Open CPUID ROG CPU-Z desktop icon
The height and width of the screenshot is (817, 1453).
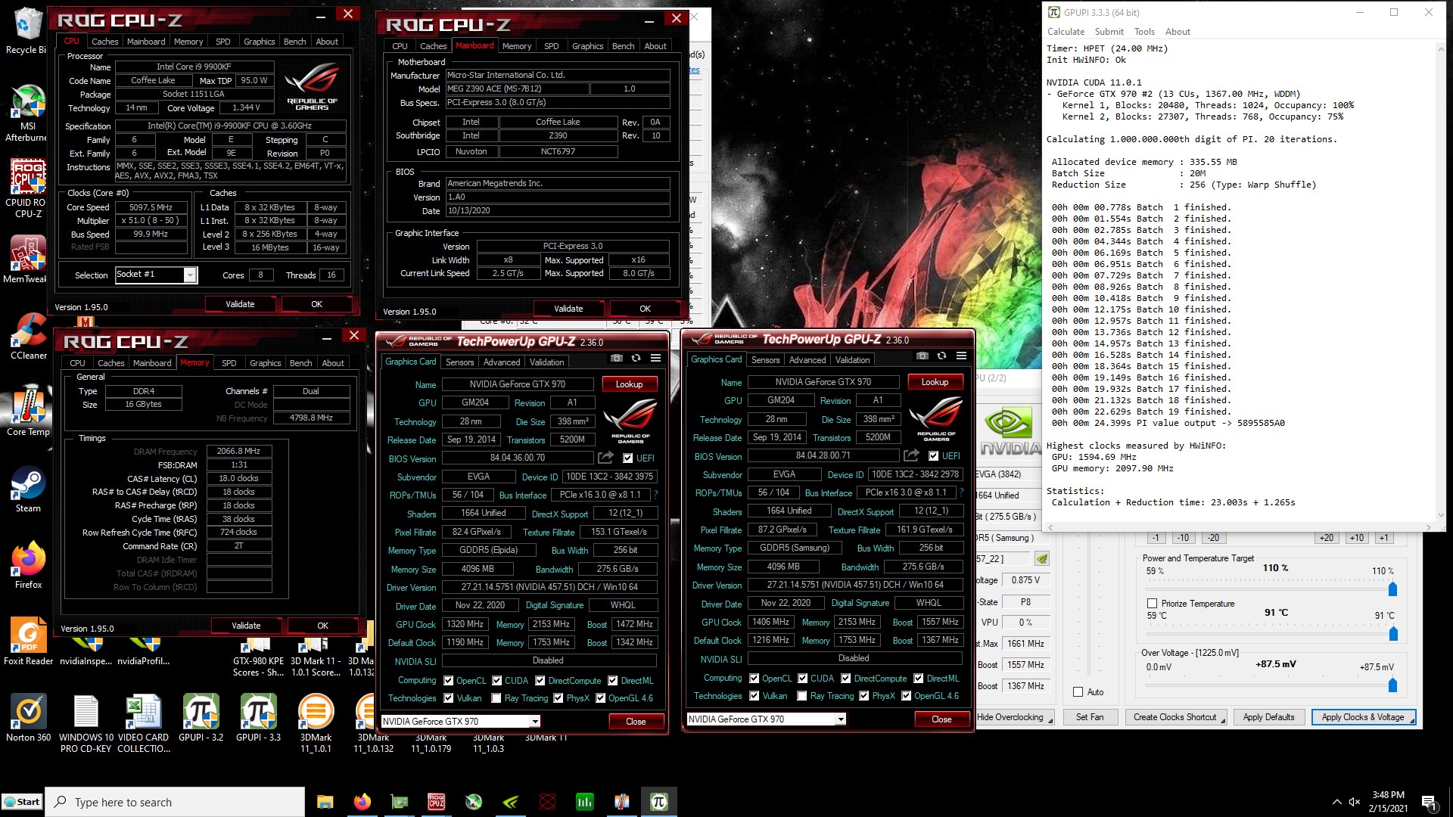click(27, 189)
